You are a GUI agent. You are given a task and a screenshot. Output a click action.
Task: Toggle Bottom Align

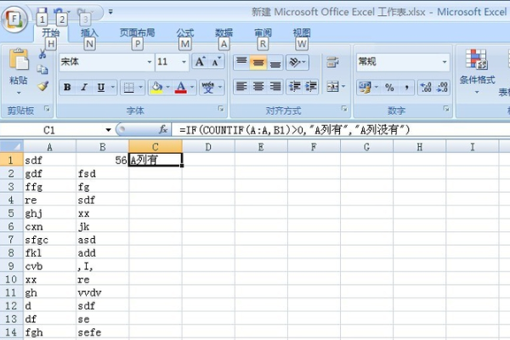click(x=275, y=62)
